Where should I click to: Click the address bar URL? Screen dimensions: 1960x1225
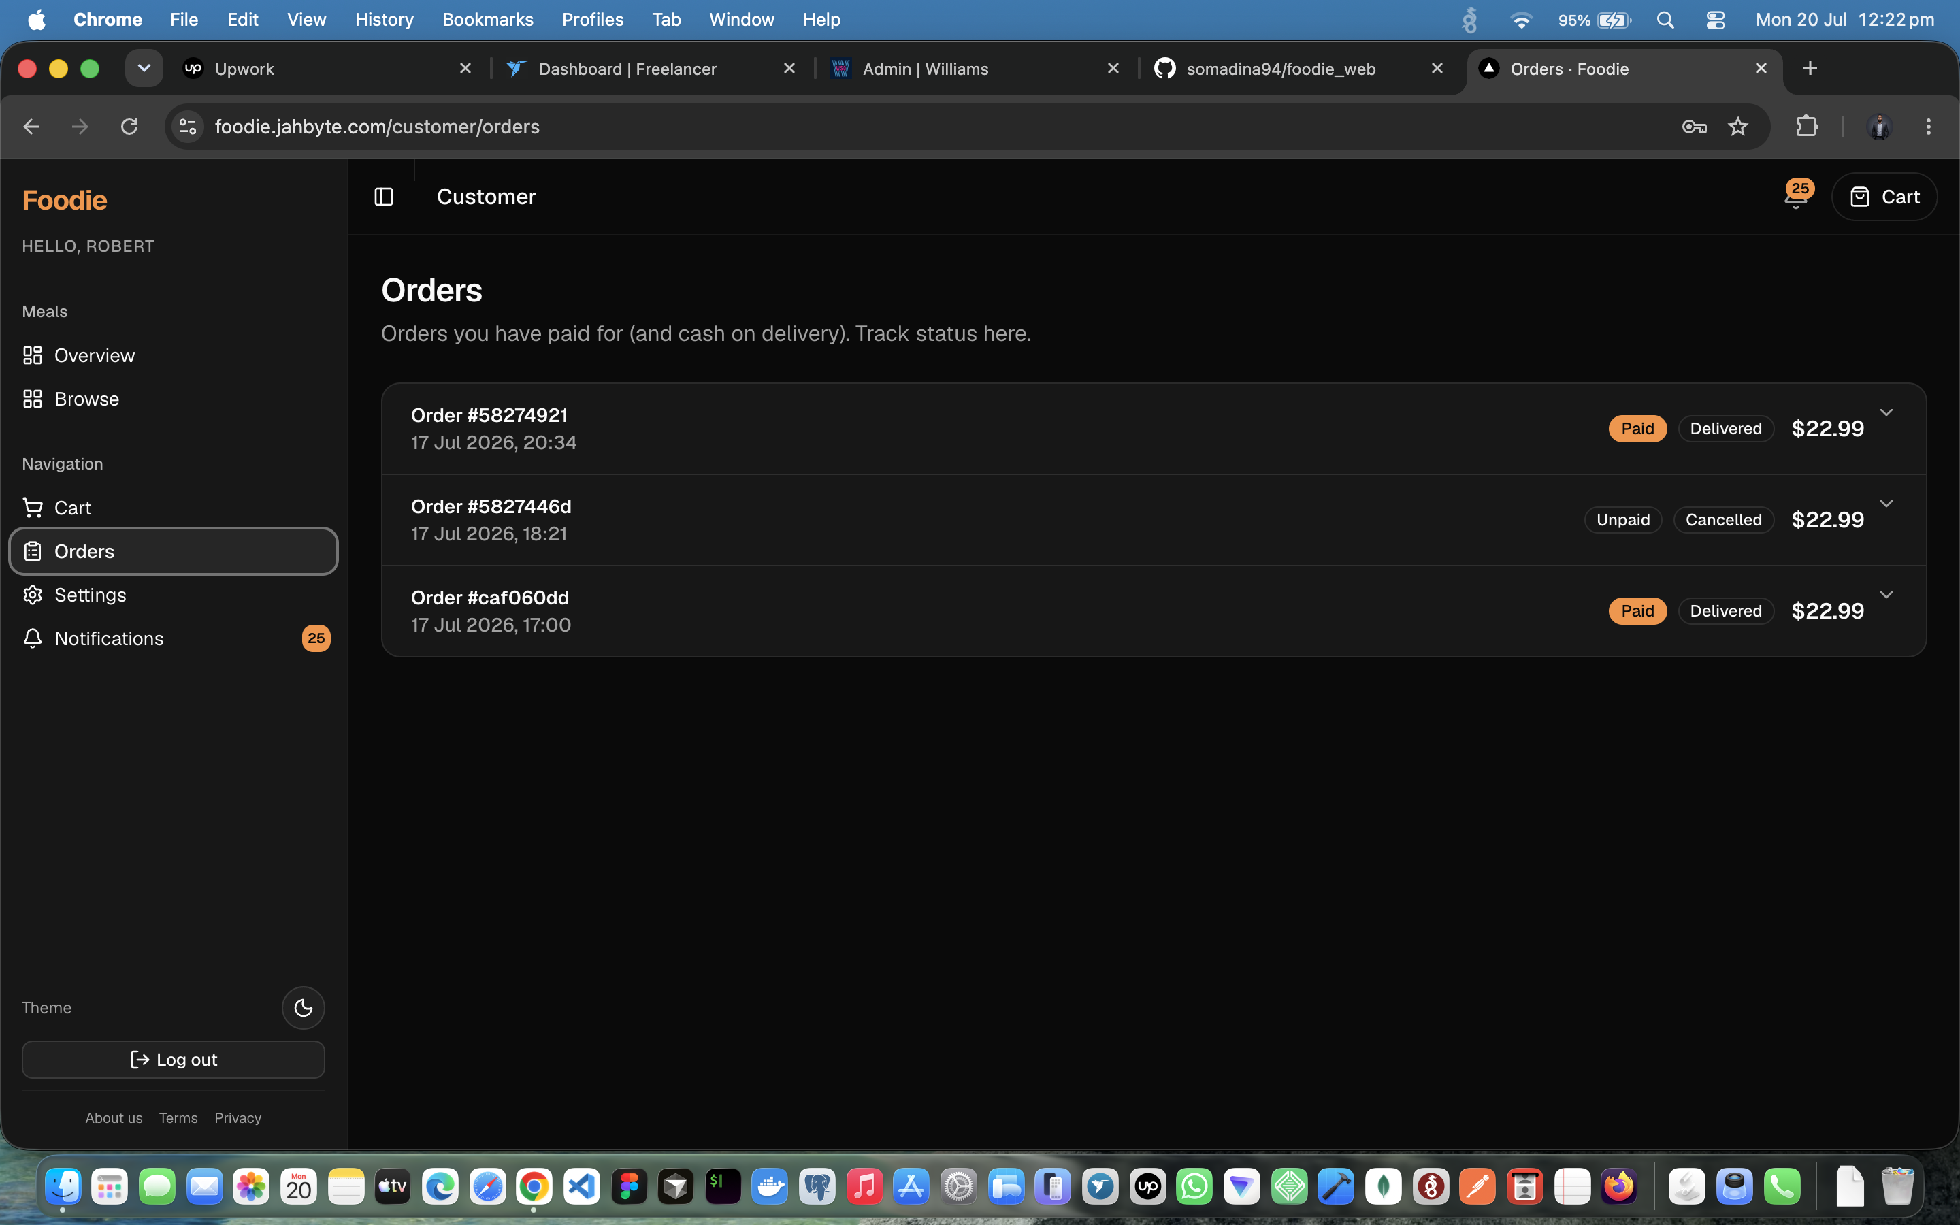click(x=378, y=127)
